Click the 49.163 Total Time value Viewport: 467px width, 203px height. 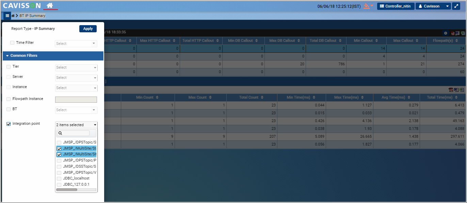pos(458,121)
